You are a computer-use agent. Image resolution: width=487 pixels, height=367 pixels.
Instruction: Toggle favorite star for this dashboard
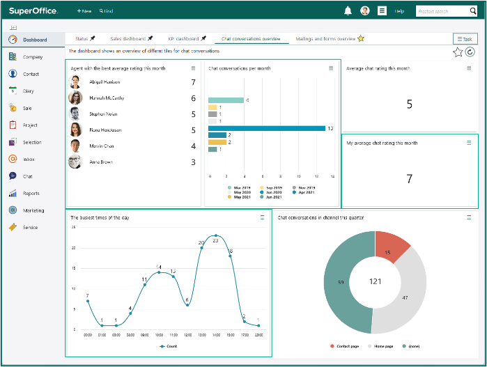coord(458,52)
